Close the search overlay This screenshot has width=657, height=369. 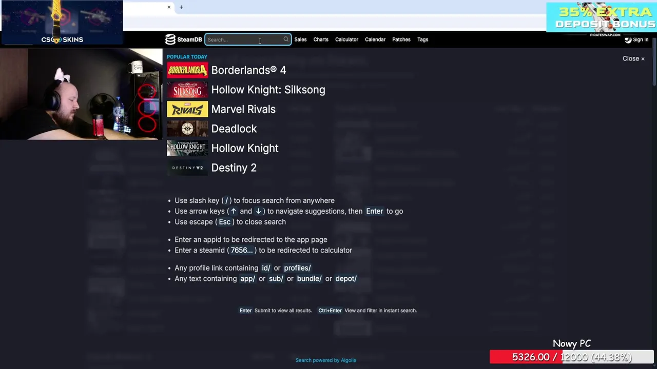(x=633, y=58)
